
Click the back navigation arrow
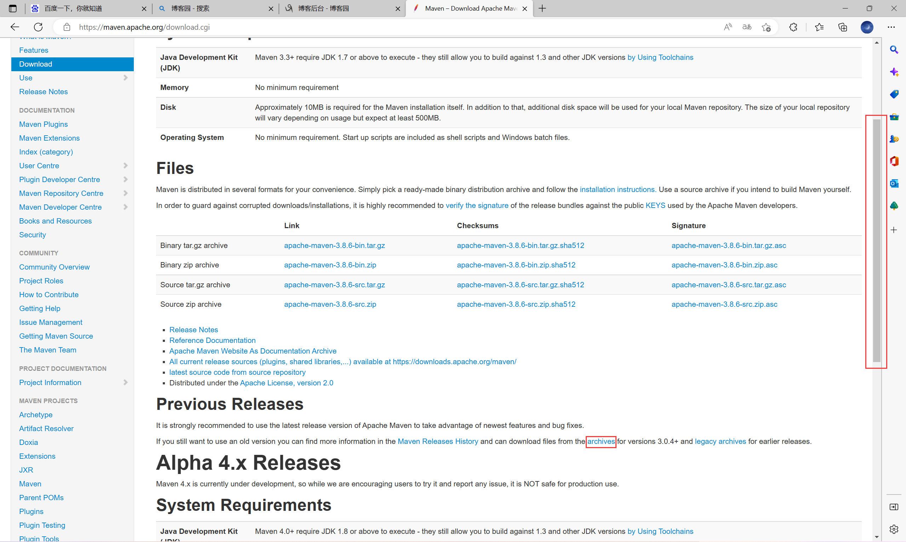15,27
